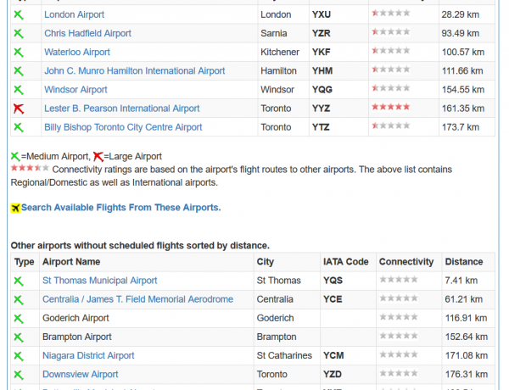Click green plane icon in Windsor Airport row
The height and width of the screenshot is (390, 509).
coord(19,90)
